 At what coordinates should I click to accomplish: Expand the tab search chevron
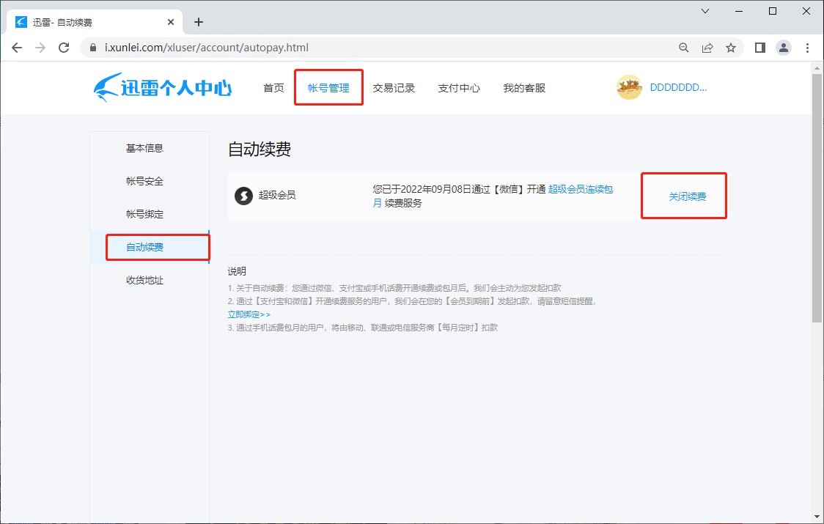pos(705,12)
